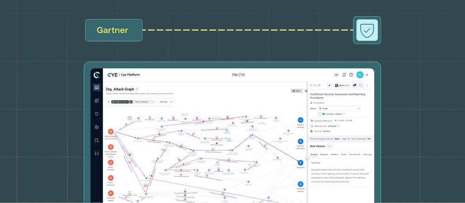The height and width of the screenshot is (203, 465).
Task: Select the Intellectual property target node
Action: [x=300, y=184]
